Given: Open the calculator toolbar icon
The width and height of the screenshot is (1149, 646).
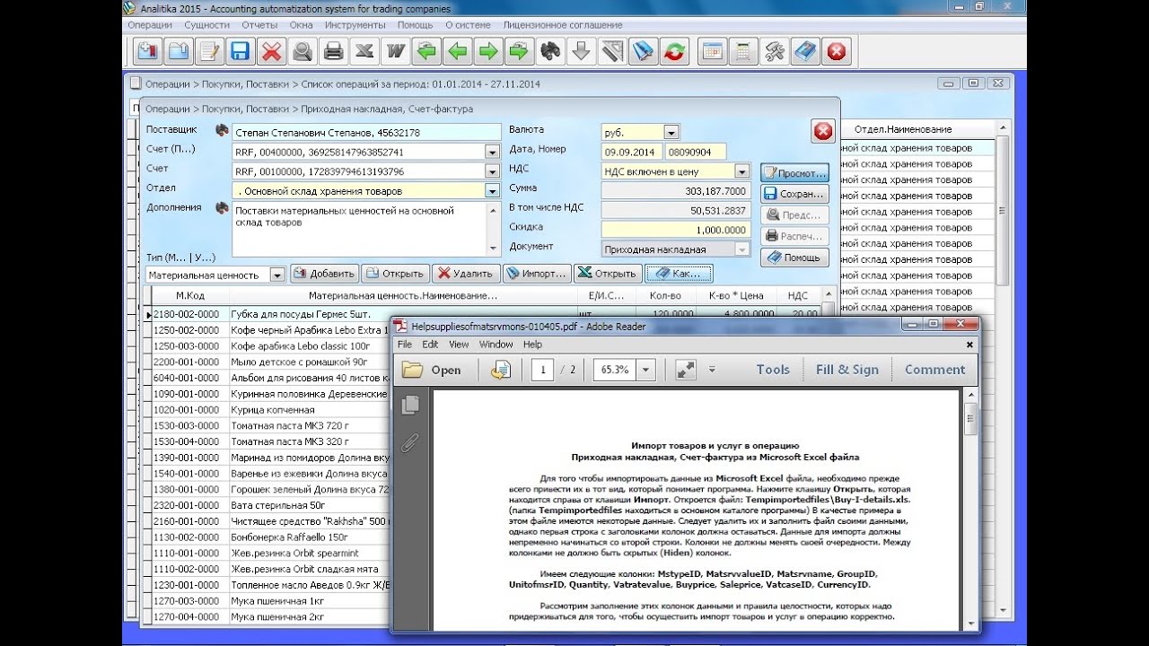Looking at the screenshot, I should [743, 51].
